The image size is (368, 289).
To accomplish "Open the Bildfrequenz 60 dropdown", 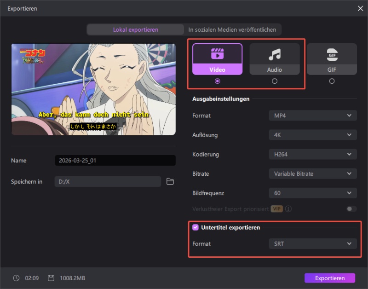I will tap(313, 193).
